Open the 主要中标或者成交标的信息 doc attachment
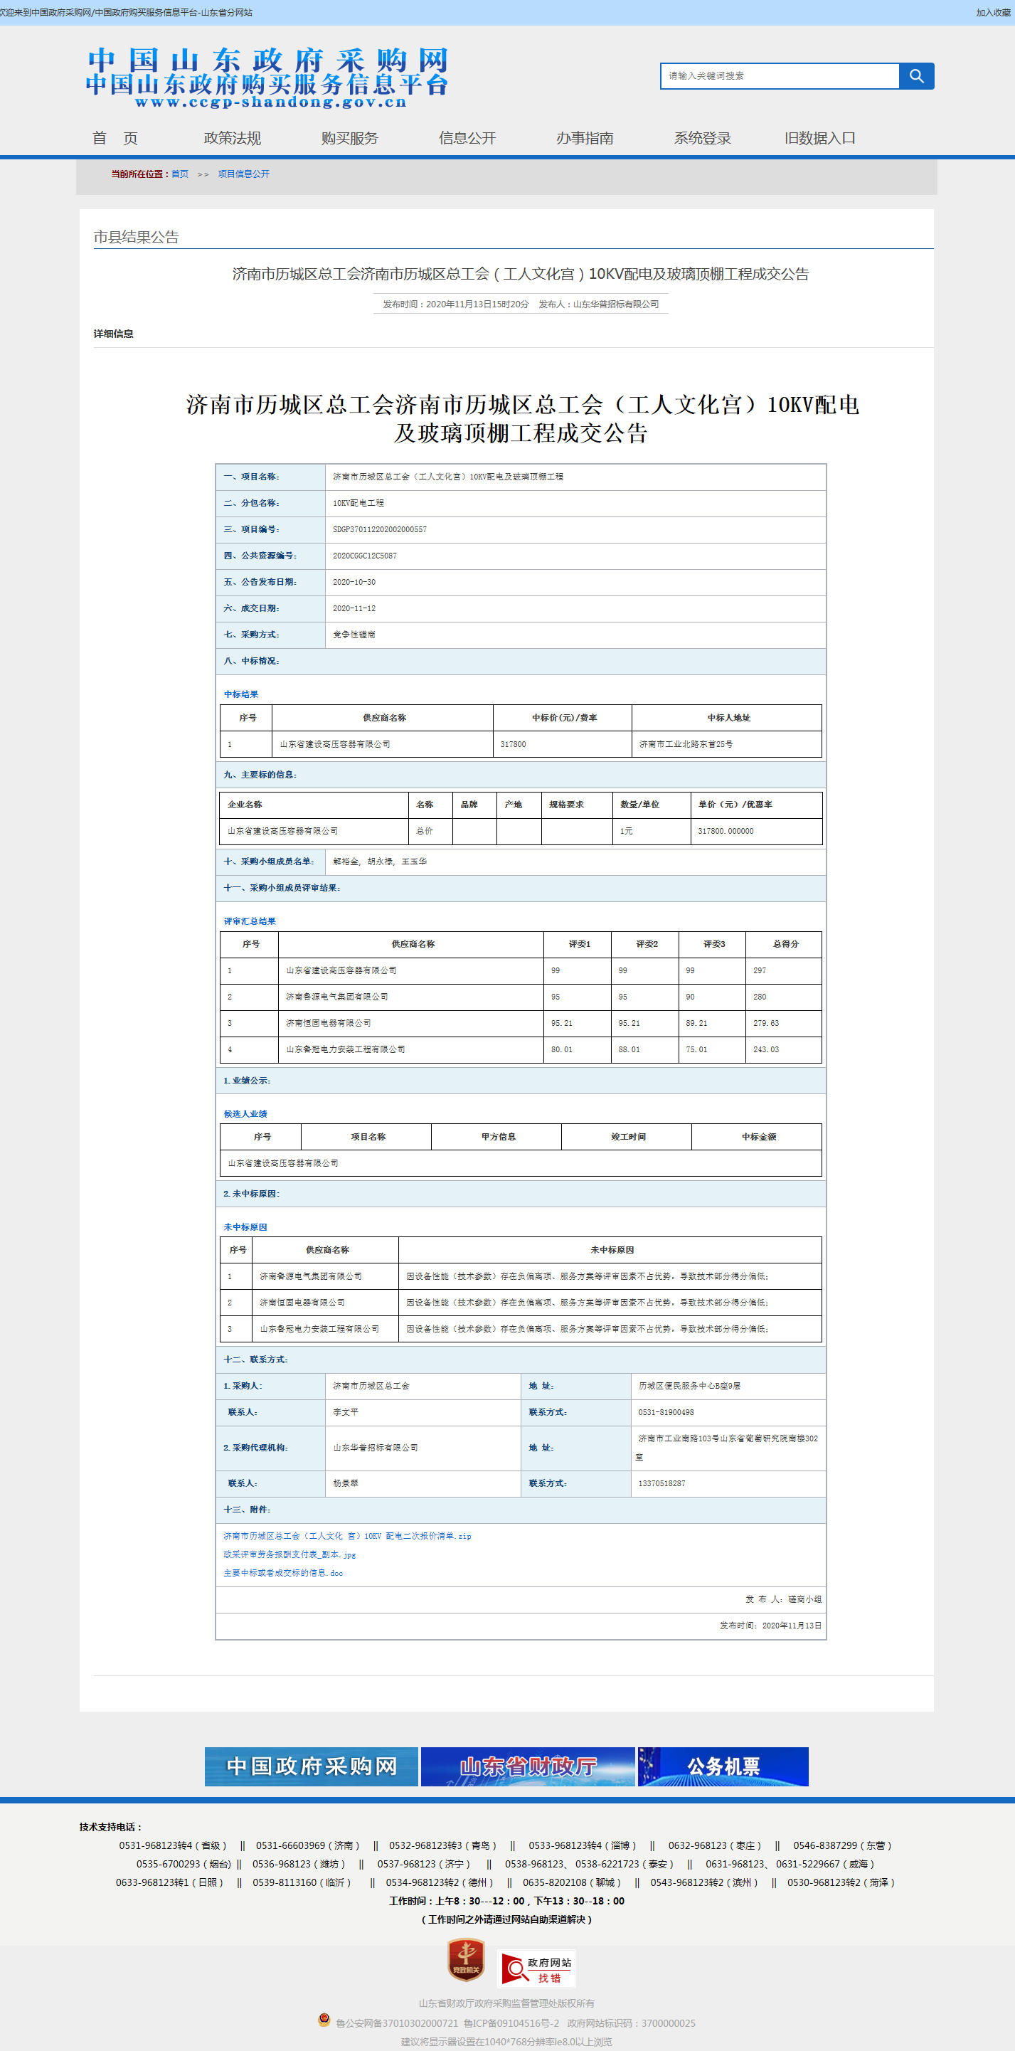 [282, 1572]
